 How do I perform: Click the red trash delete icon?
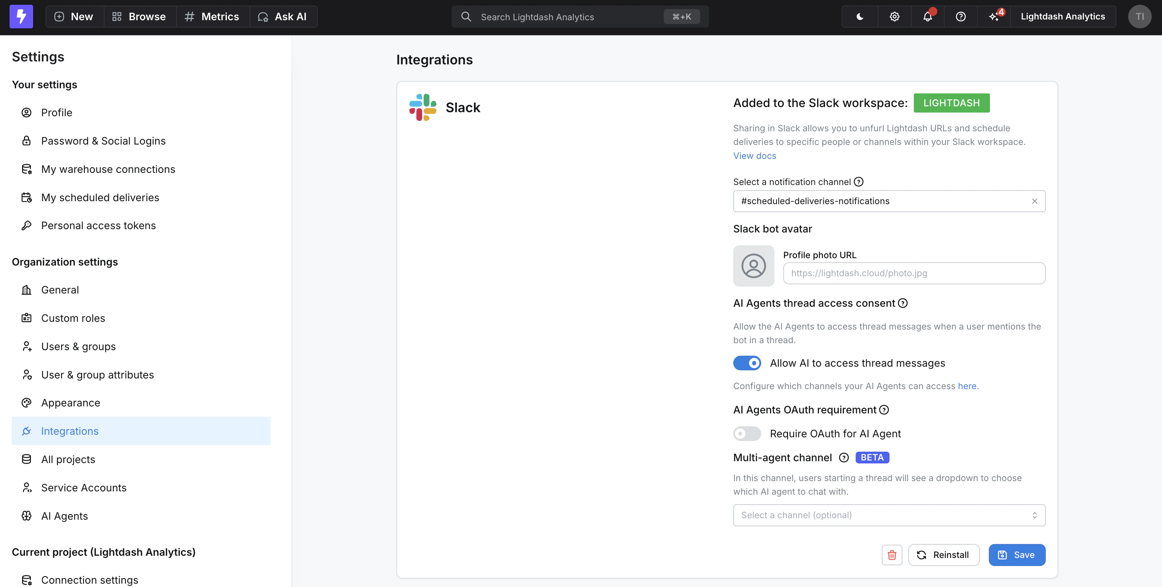point(892,555)
